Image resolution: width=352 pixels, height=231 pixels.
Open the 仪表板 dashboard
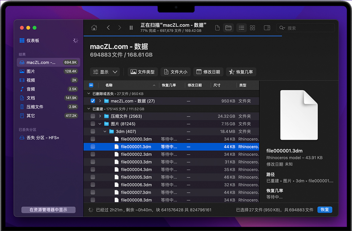coord(33,40)
